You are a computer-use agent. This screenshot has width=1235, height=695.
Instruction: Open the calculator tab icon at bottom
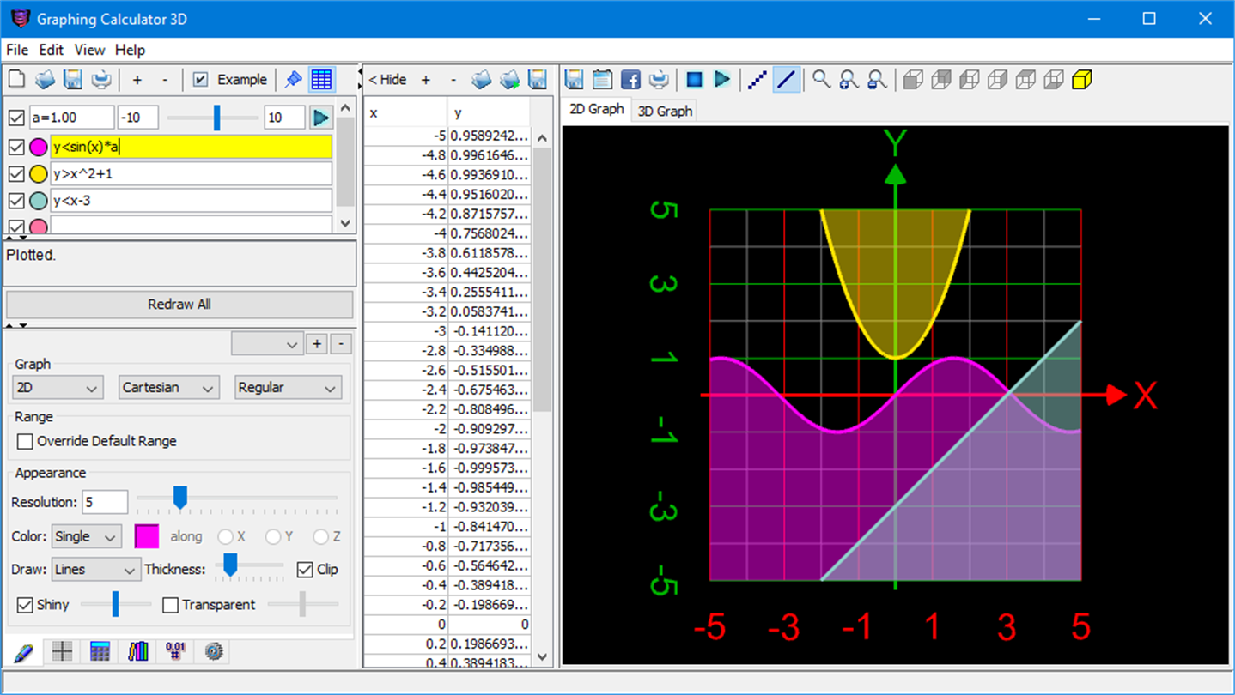pos(100,651)
